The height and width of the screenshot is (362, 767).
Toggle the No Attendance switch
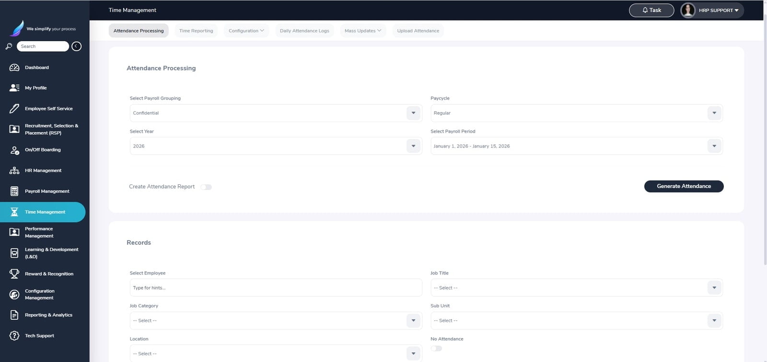click(x=436, y=348)
